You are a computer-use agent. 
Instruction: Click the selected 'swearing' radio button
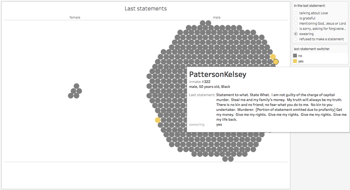[x=296, y=34]
